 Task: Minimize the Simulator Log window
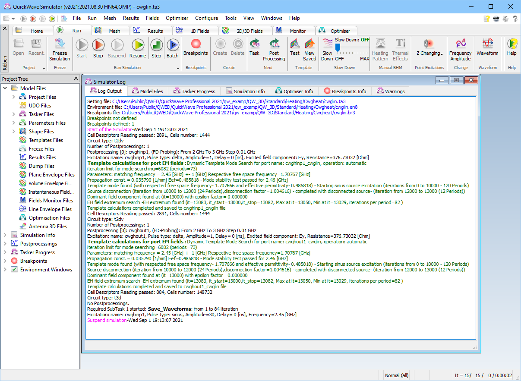click(x=442, y=80)
